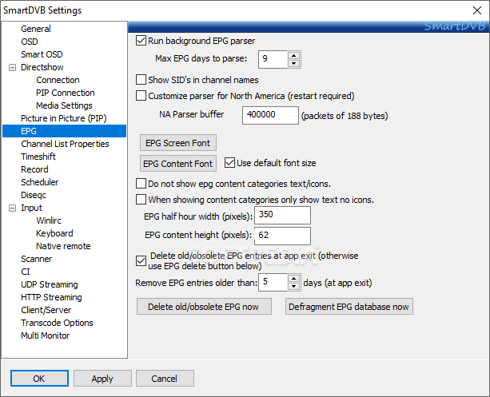
Task: Open the EPG Content Font dialog
Action: click(x=178, y=164)
